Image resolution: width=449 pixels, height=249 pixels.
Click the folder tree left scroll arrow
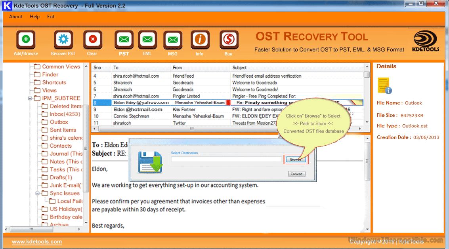click(6, 229)
